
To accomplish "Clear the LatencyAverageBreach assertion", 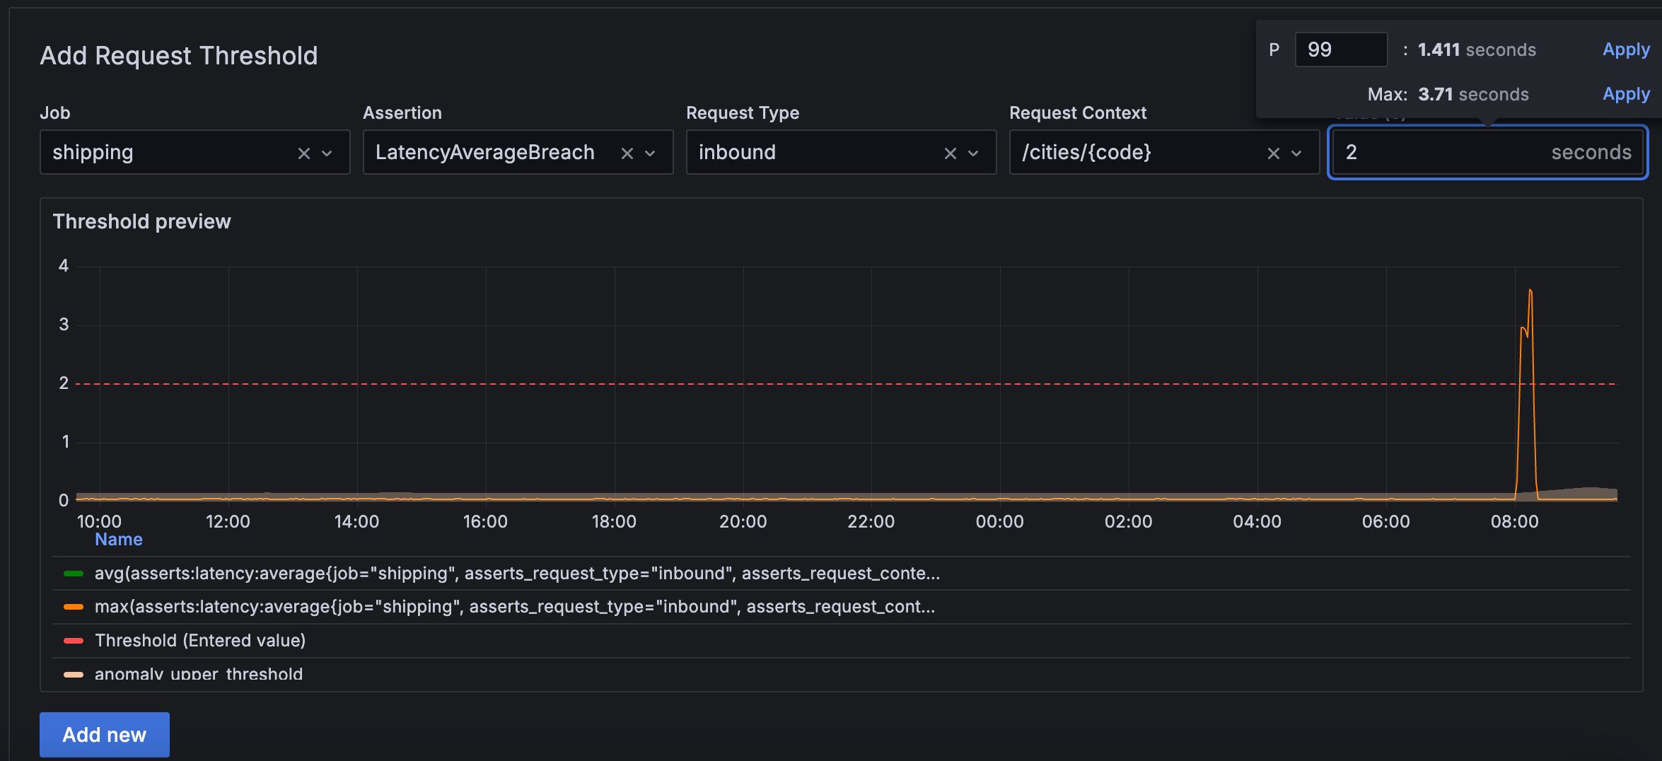I will click(627, 152).
